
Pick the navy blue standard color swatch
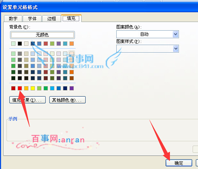(x=65, y=88)
